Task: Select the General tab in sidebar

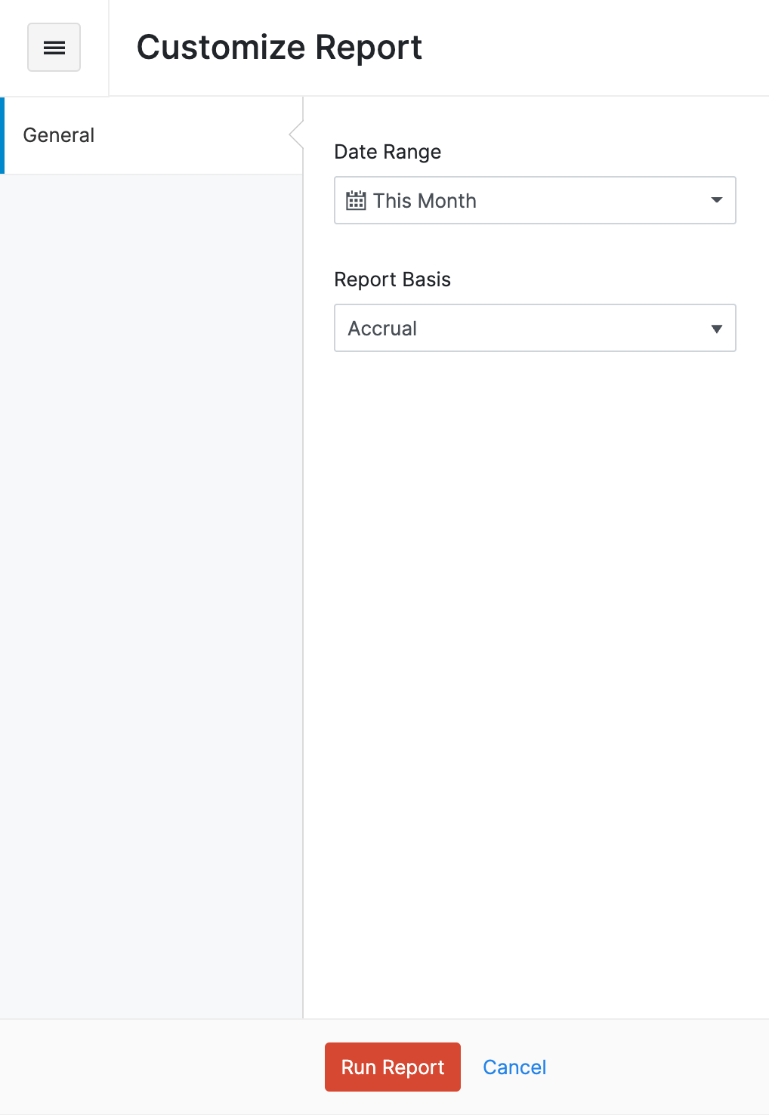Action: tap(59, 135)
